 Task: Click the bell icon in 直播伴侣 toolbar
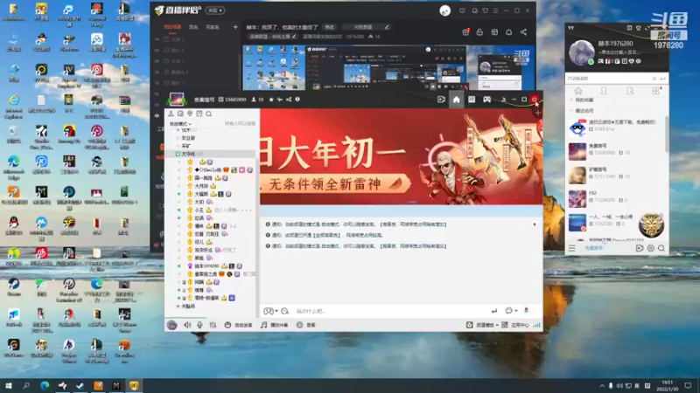[x=509, y=32]
